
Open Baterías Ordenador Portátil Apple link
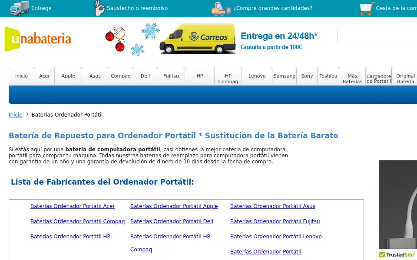pos(174,206)
